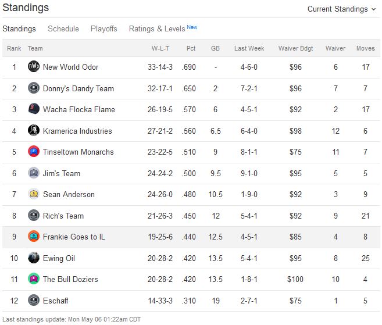Go to Ratings & Levels tab

click(x=163, y=28)
